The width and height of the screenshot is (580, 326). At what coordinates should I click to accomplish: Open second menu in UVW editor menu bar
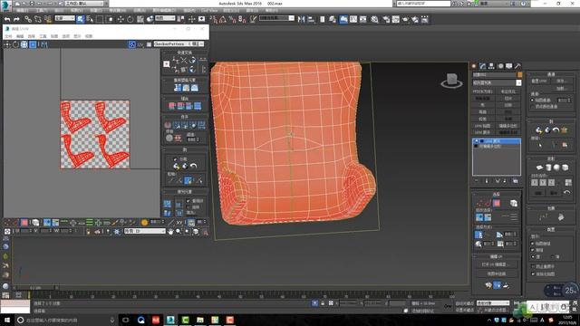click(x=20, y=36)
